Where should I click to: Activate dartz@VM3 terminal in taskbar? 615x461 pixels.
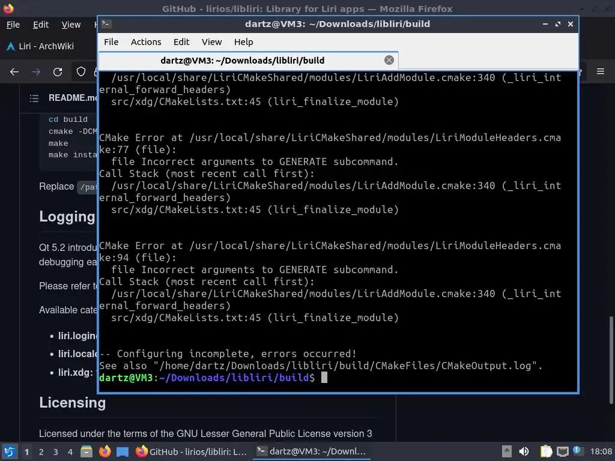311,451
